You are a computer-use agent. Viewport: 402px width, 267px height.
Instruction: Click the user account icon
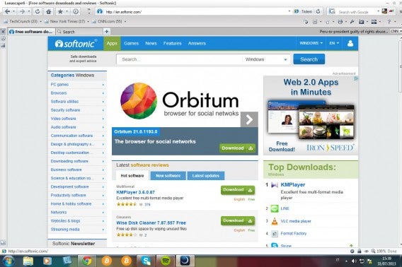tap(350, 43)
